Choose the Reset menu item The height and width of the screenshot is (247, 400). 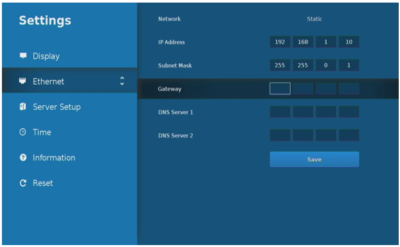click(x=69, y=183)
